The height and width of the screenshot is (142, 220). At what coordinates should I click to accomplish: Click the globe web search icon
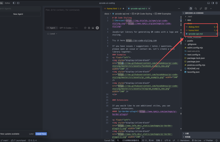point(89,28)
